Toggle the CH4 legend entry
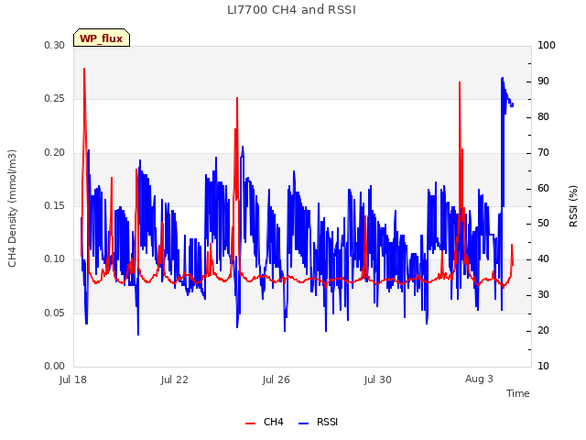 [x=264, y=422]
